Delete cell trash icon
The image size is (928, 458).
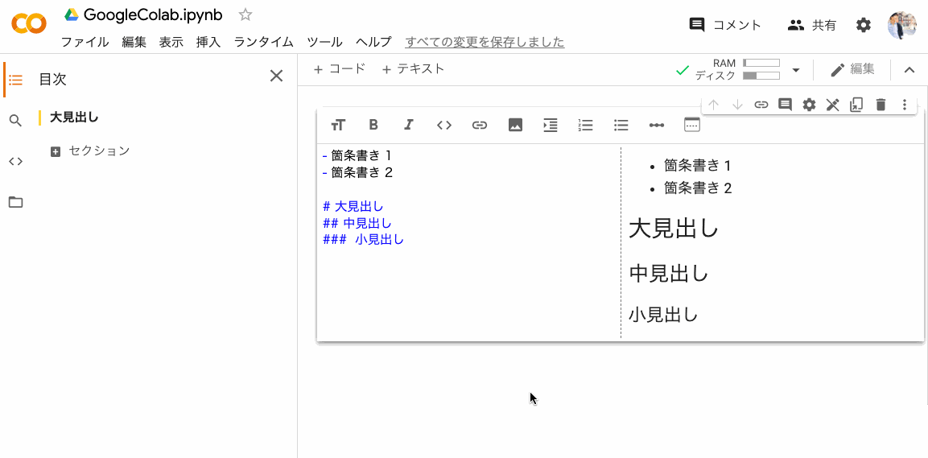pyautogui.click(x=881, y=105)
